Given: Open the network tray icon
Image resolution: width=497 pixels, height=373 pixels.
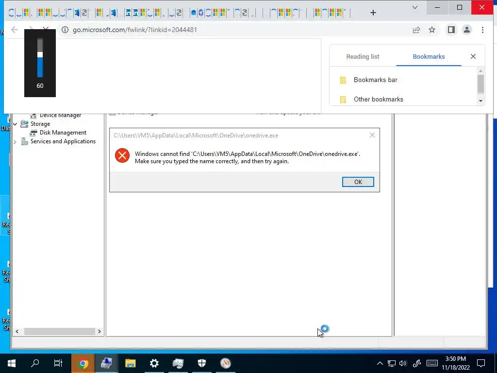Looking at the screenshot, I should (392, 363).
